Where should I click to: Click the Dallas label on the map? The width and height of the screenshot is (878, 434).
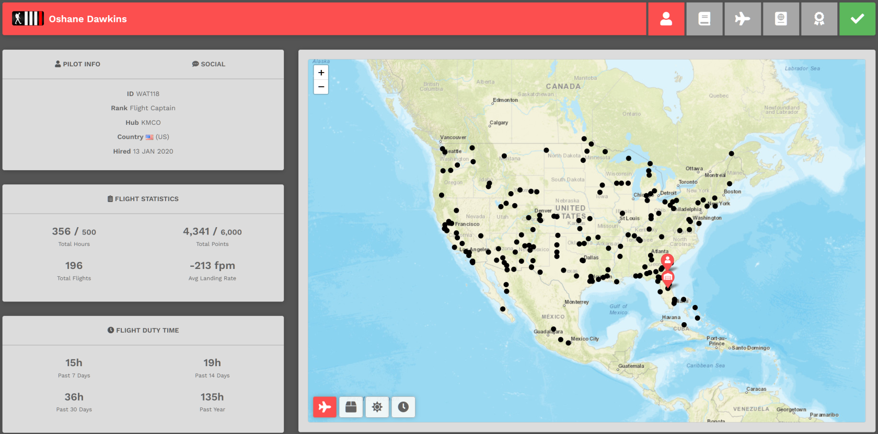[x=591, y=257]
